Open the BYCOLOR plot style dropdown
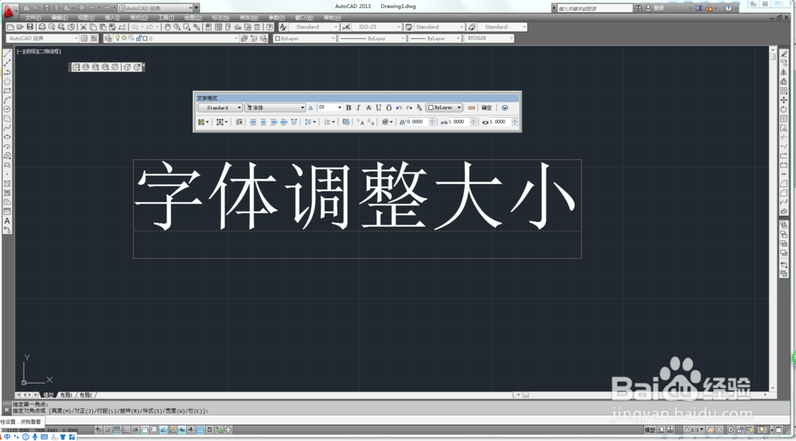796x441 pixels. pos(489,38)
